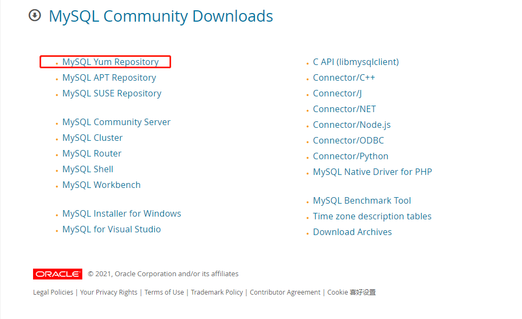The height and width of the screenshot is (319, 522).
Task: Open Your Privacy Rights footer link
Action: click(108, 292)
